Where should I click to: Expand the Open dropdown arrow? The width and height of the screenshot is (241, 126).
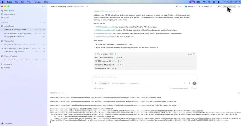[195, 7]
